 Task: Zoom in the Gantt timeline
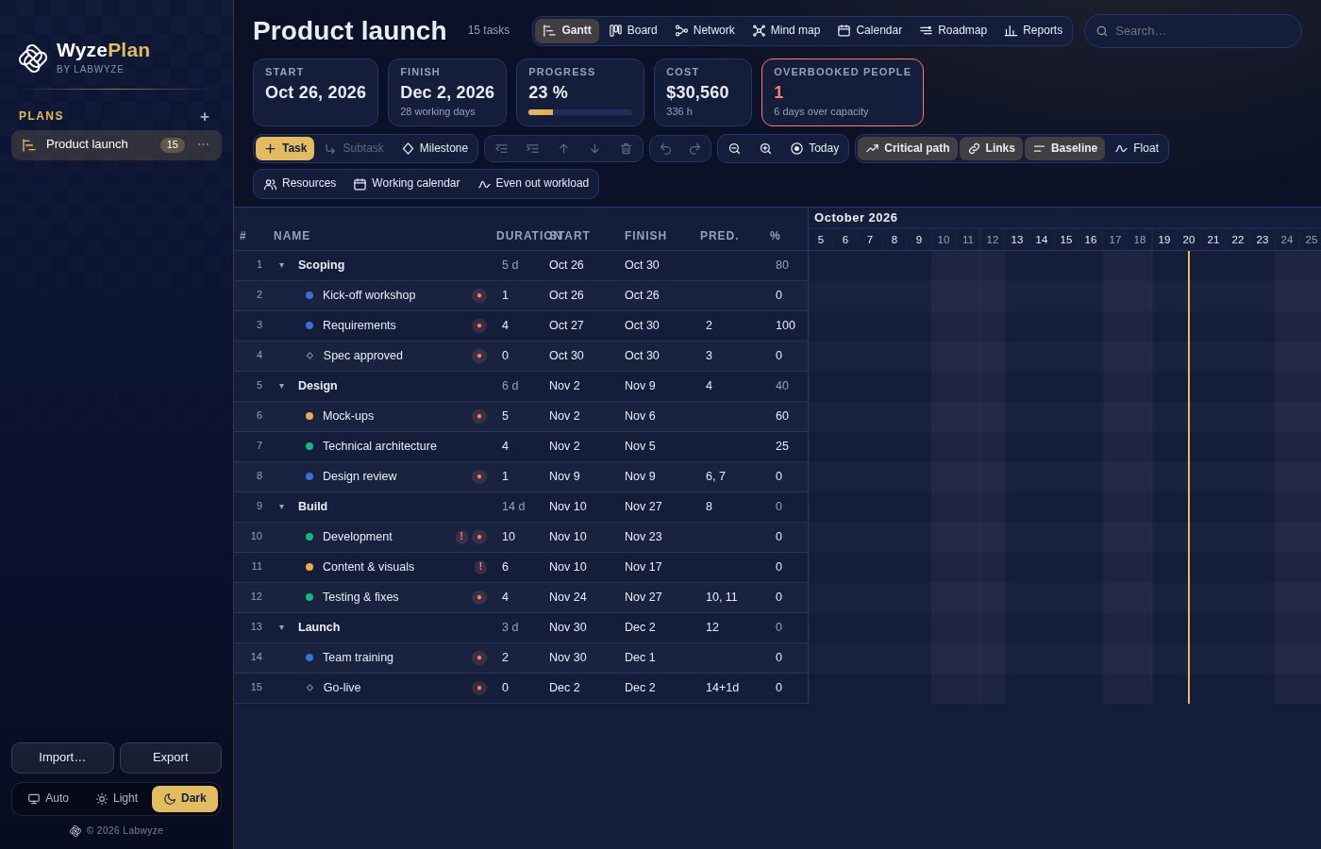pyautogui.click(x=765, y=149)
